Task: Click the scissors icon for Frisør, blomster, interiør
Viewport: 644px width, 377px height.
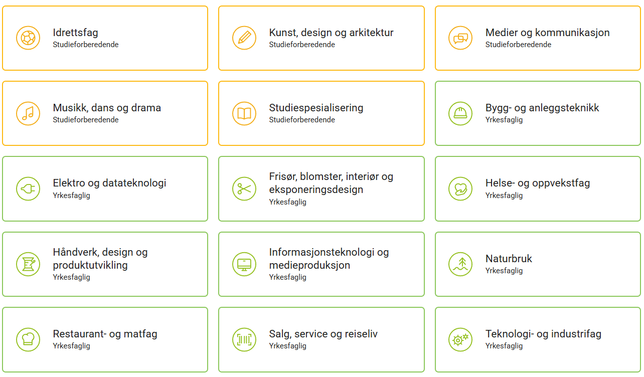Action: 244,189
